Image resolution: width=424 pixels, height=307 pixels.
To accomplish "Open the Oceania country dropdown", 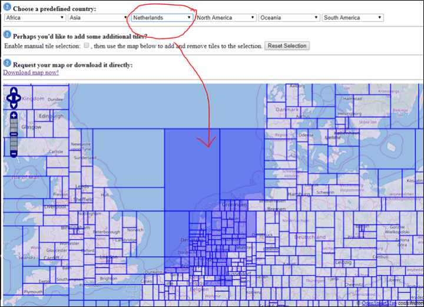I will coord(289,18).
